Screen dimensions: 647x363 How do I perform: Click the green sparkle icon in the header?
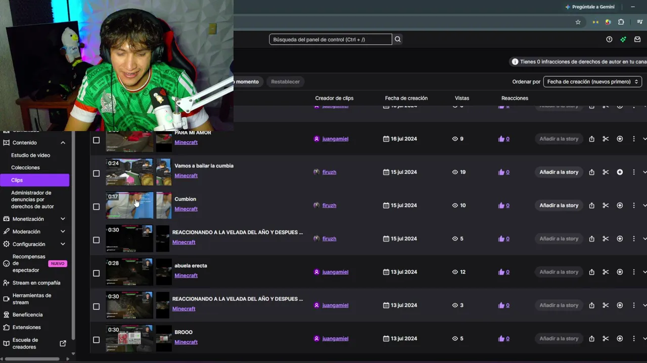coord(623,39)
